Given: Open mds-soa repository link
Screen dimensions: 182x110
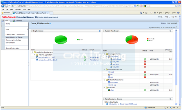Looking at the screenshot, I should pyautogui.click(x=113, y=85).
